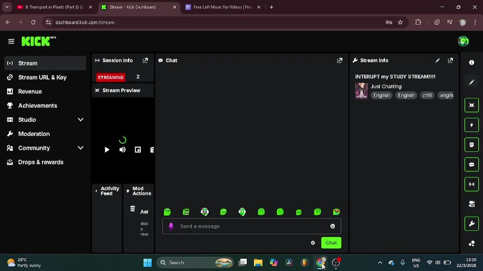Toggle the Session Info broadcast widget
483x271 pixels.
coord(472,184)
